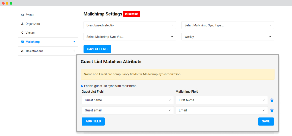Open the Guest email field dropdown
The image size is (292, 136).
click(x=128, y=110)
